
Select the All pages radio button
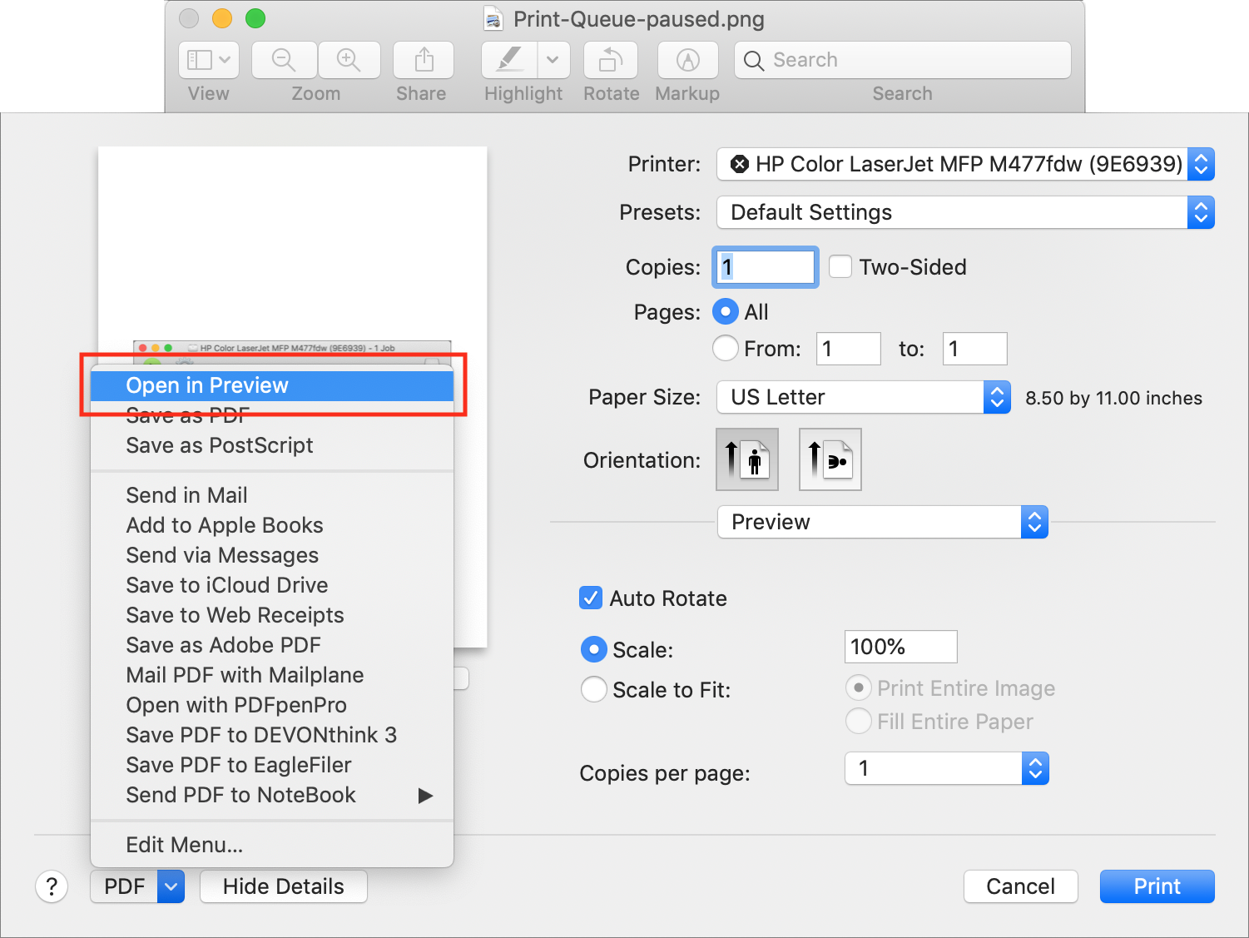tap(726, 312)
